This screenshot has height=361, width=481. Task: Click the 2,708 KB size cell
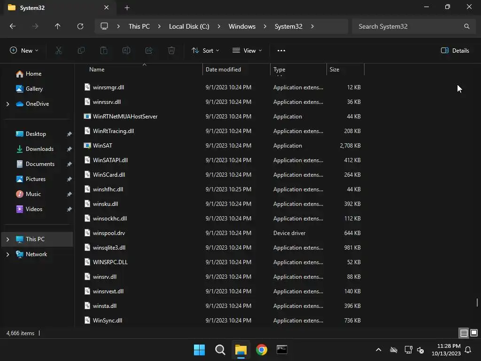(350, 146)
